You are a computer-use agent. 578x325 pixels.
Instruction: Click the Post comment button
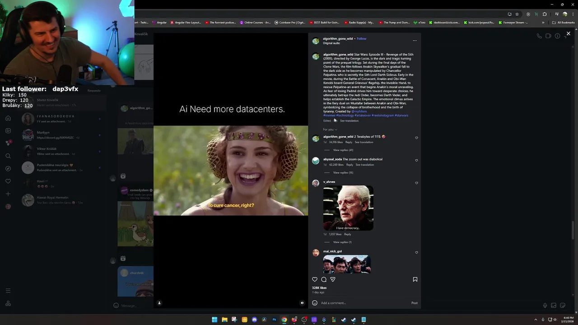coord(414,303)
